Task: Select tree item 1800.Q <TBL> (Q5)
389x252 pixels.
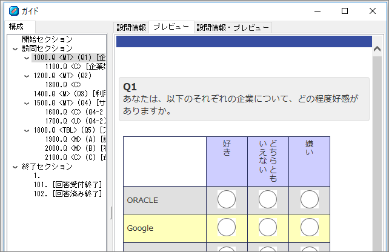Action: pyautogui.click(x=70, y=130)
